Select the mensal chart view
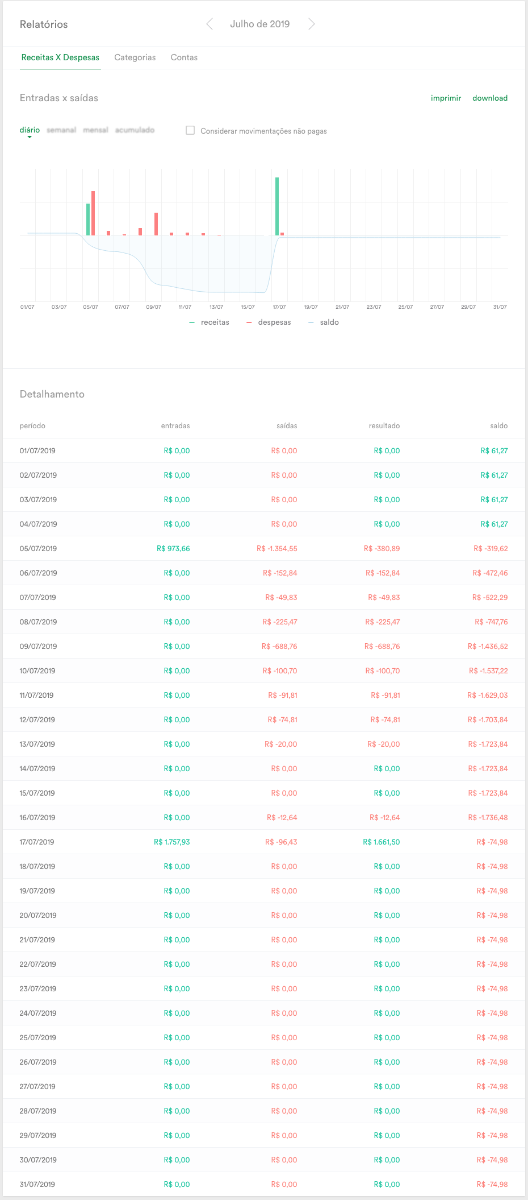Screen dimensions: 528x1200 pyautogui.click(x=95, y=130)
